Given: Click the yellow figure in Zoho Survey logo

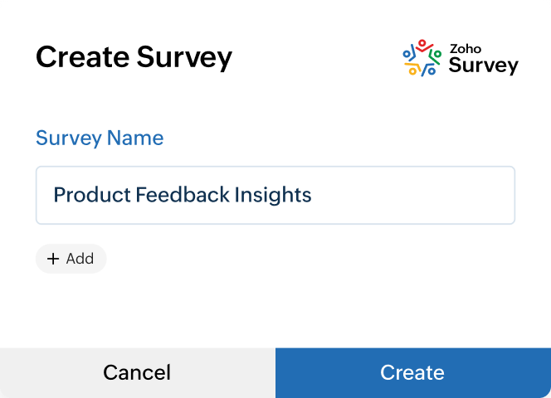Looking at the screenshot, I should (x=412, y=69).
